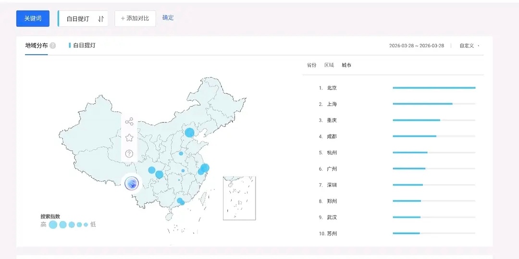Select the 城市 ranking tab
The height and width of the screenshot is (259, 519).
346,65
